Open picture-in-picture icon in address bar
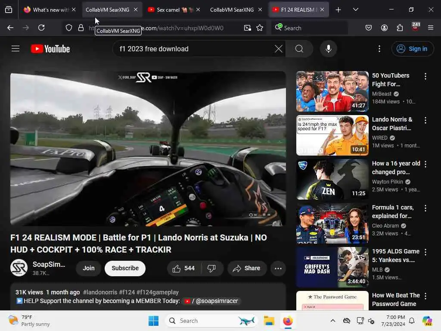The image size is (441, 331). click(x=248, y=28)
